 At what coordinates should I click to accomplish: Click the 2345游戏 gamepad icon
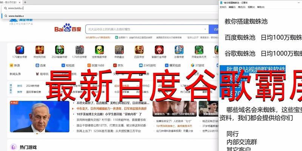click(141, 65)
